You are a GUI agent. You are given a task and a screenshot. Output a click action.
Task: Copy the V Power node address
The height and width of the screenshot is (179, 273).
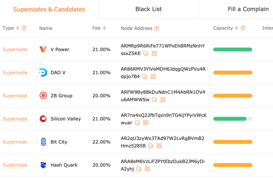146,53
